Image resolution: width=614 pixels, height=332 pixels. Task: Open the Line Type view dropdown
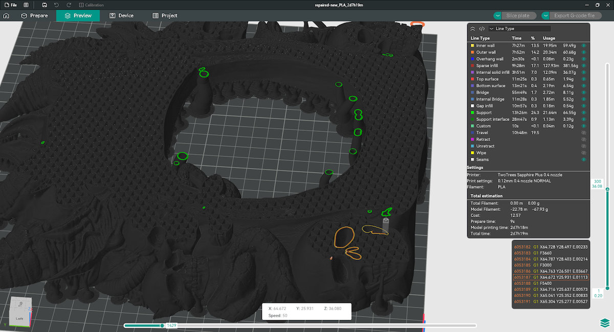519,29
